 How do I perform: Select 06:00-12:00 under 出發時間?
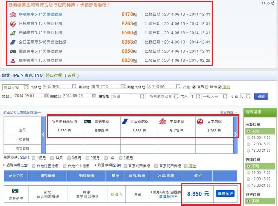click(x=249, y=138)
